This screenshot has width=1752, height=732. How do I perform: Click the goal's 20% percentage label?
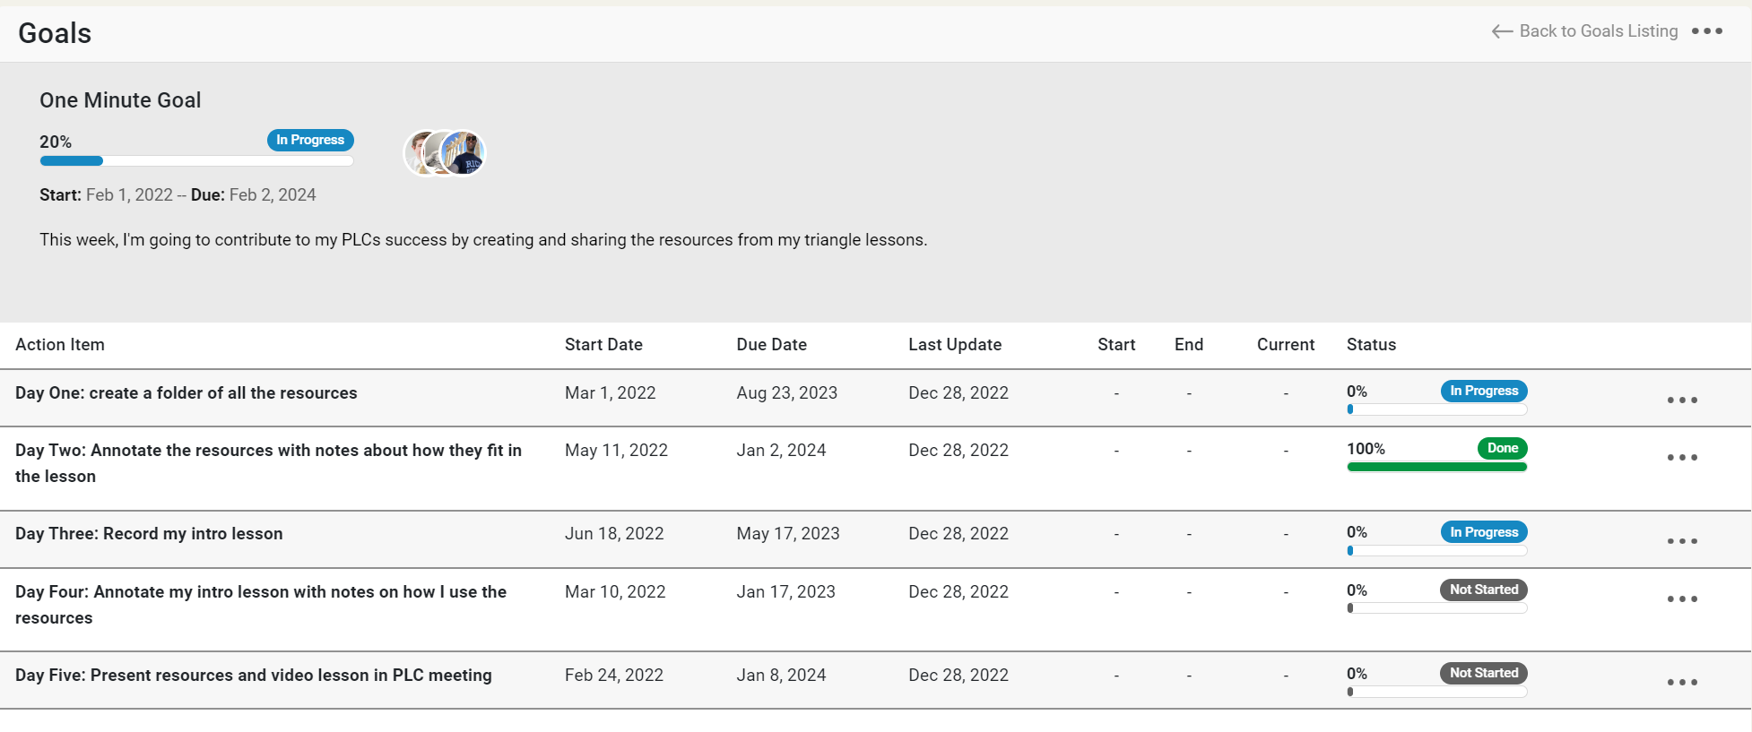click(x=56, y=142)
